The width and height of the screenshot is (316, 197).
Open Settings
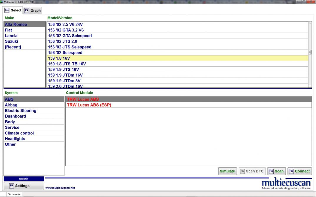24,186
